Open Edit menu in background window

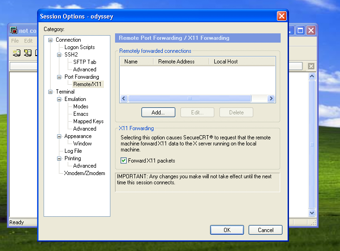pyautogui.click(x=28, y=41)
